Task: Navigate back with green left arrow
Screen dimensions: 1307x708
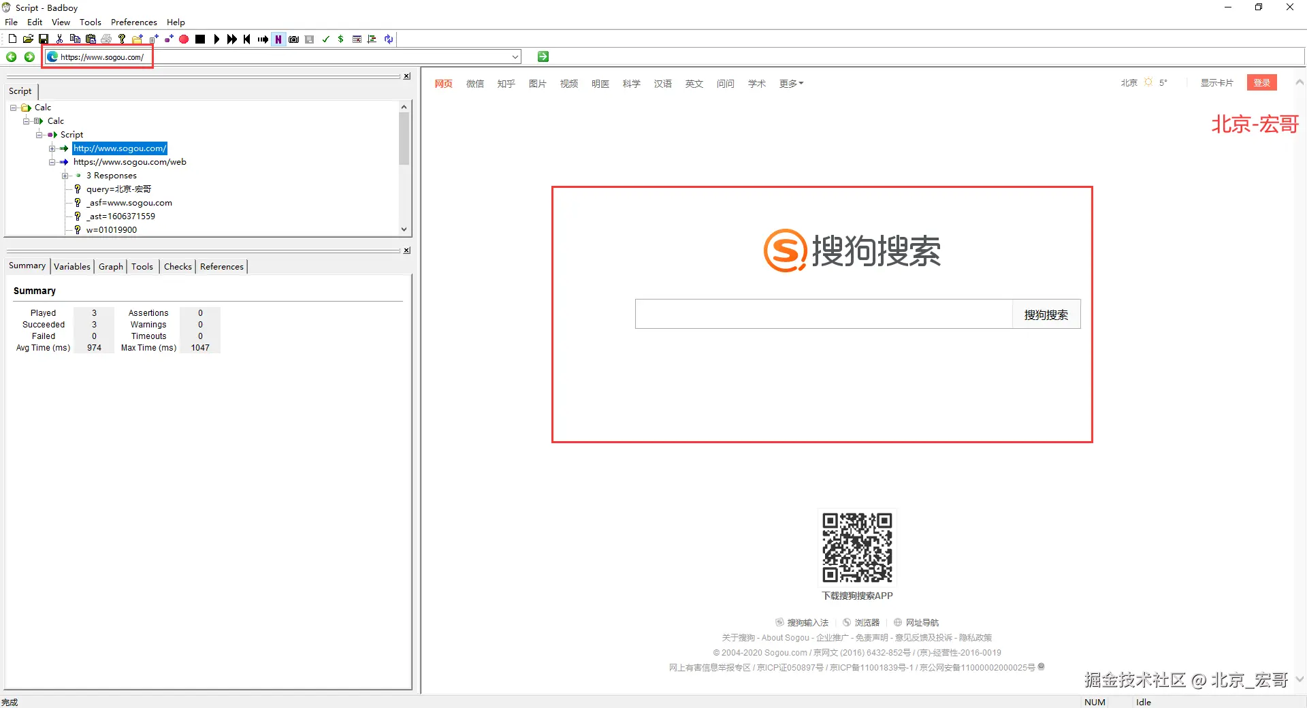Action: (12, 57)
